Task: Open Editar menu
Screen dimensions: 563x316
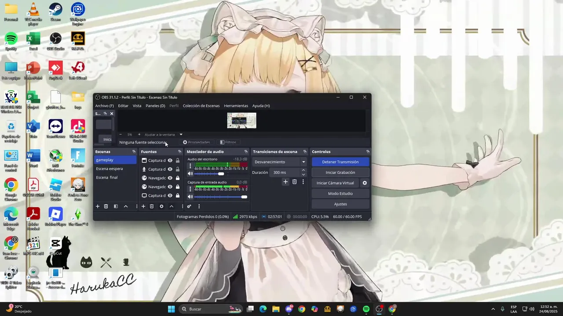Action: [123, 106]
